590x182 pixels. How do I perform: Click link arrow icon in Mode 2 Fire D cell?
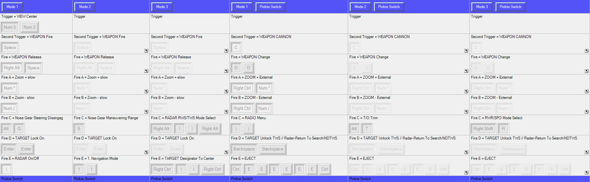[x=146, y=152]
